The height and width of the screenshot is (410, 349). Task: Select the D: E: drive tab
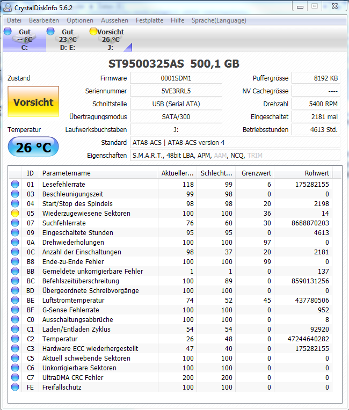(x=68, y=39)
